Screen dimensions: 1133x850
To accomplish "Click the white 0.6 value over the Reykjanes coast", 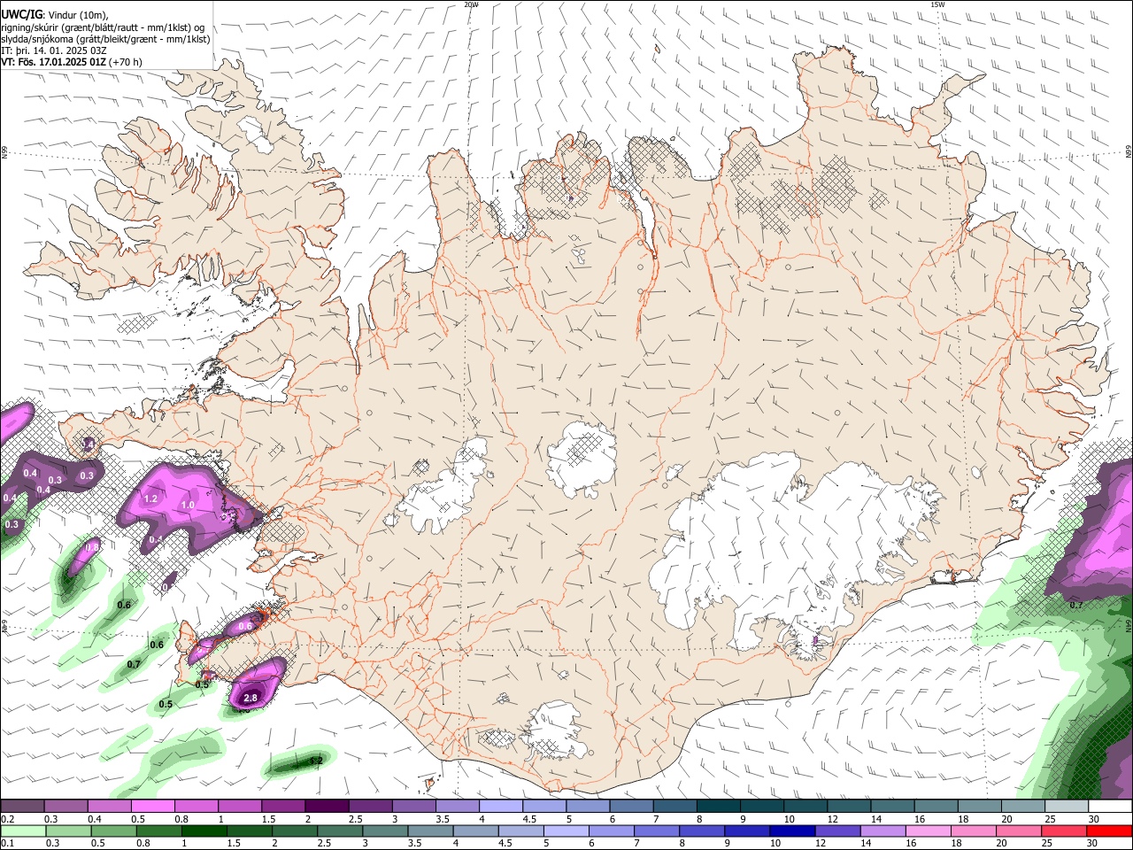I will point(245,626).
